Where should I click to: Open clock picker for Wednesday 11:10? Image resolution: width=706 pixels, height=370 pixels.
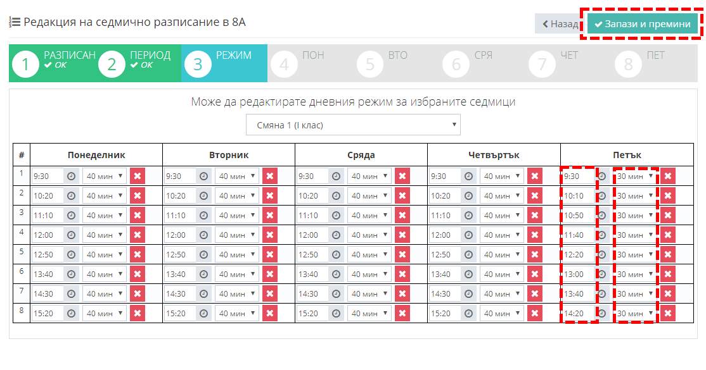(337, 216)
